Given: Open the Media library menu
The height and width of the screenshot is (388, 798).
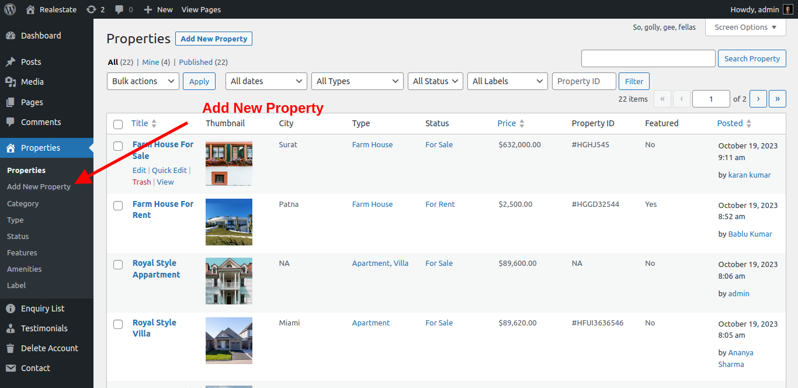Looking at the screenshot, I should [x=32, y=82].
